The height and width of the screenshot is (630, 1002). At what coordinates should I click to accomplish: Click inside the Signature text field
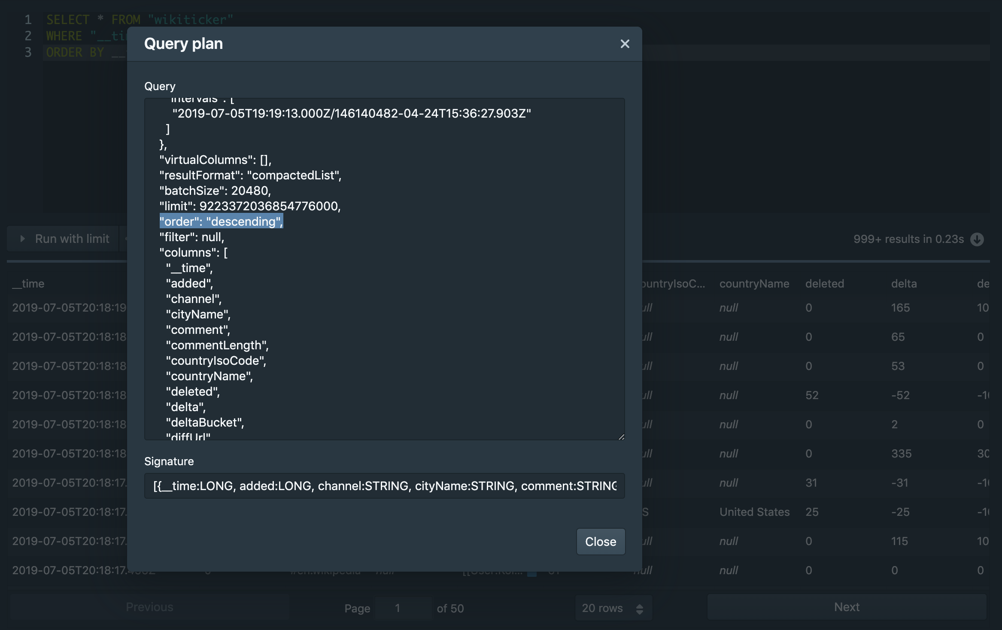(x=384, y=486)
